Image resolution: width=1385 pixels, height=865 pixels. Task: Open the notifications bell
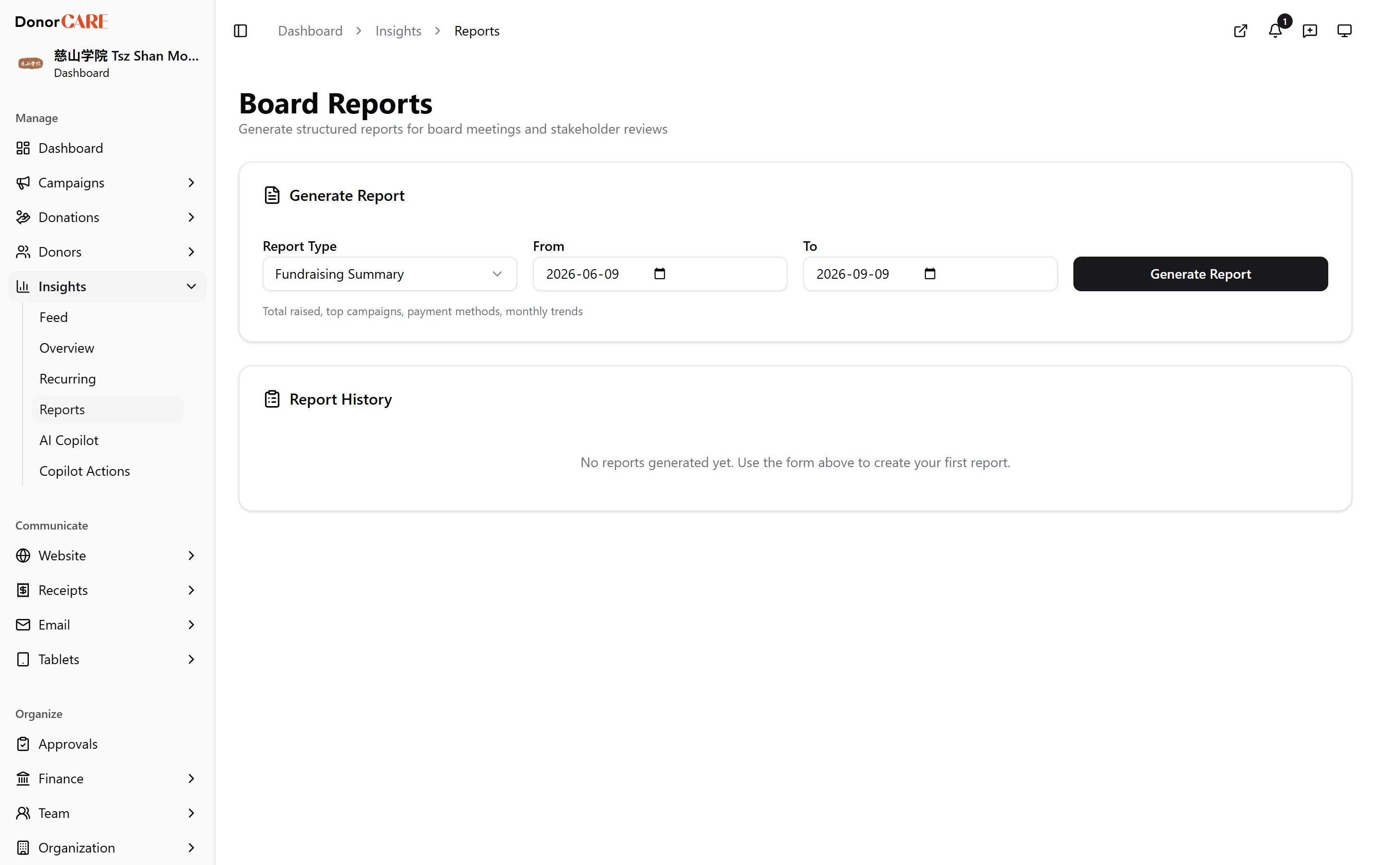coord(1275,31)
